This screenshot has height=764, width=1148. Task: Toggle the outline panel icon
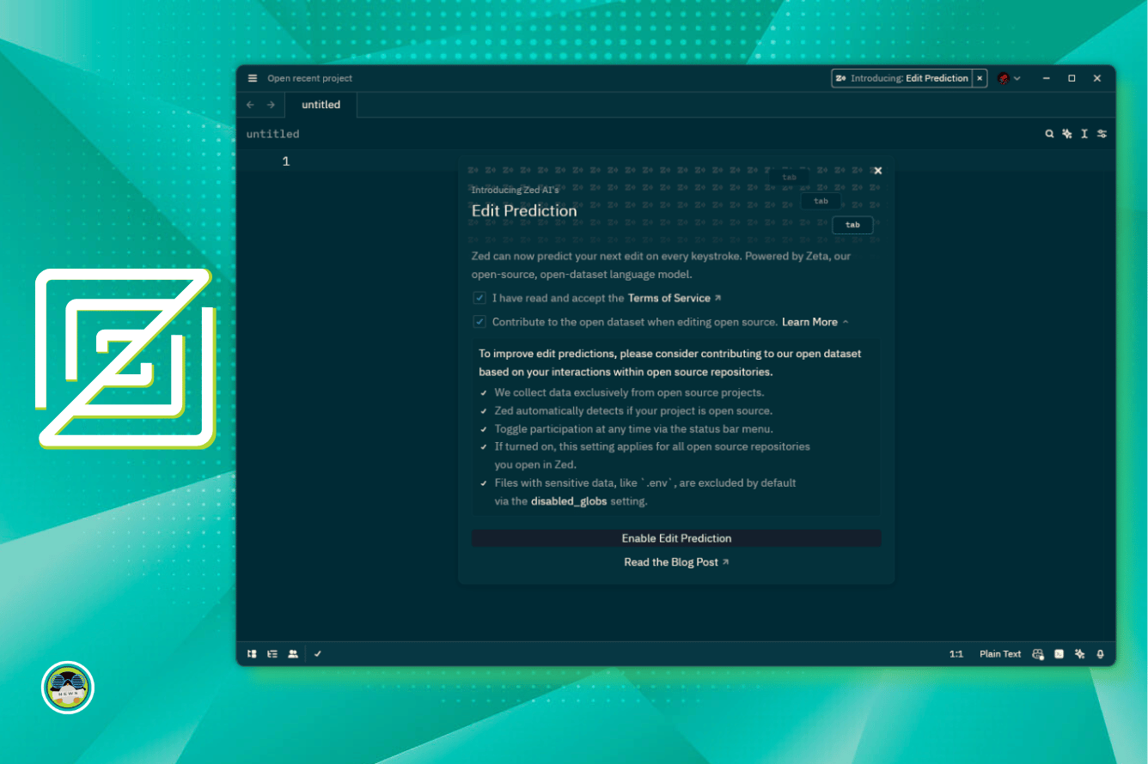[x=272, y=654]
